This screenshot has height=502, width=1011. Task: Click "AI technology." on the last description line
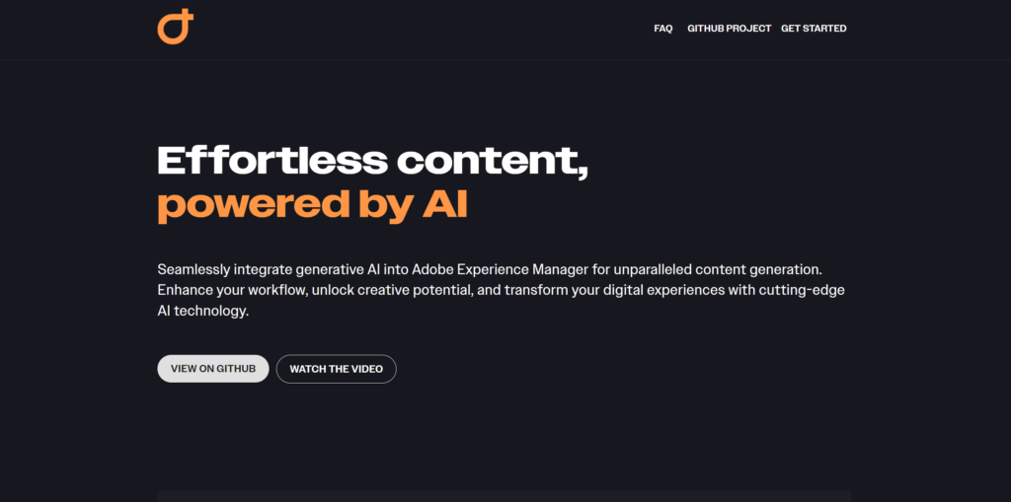coord(202,312)
